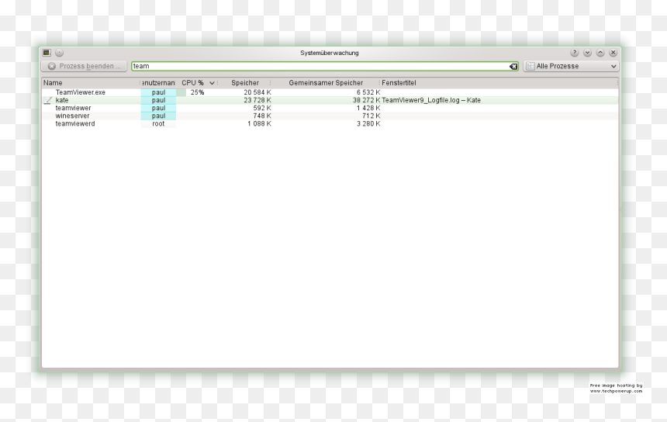667x422 pixels.
Task: Sort by the CPU % column header
Action: coord(197,83)
